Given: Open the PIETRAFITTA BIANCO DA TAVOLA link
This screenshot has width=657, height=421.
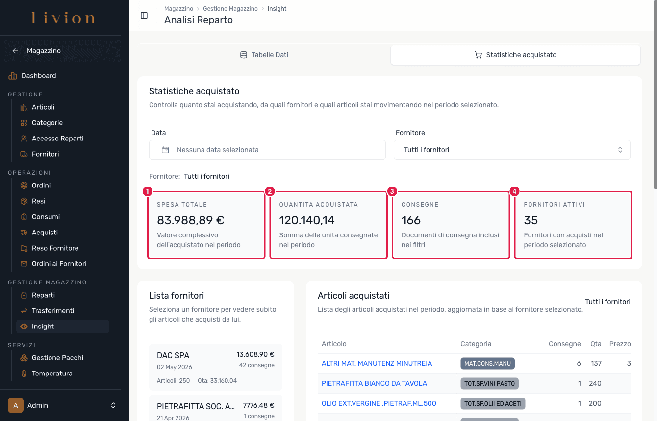Looking at the screenshot, I should (374, 383).
